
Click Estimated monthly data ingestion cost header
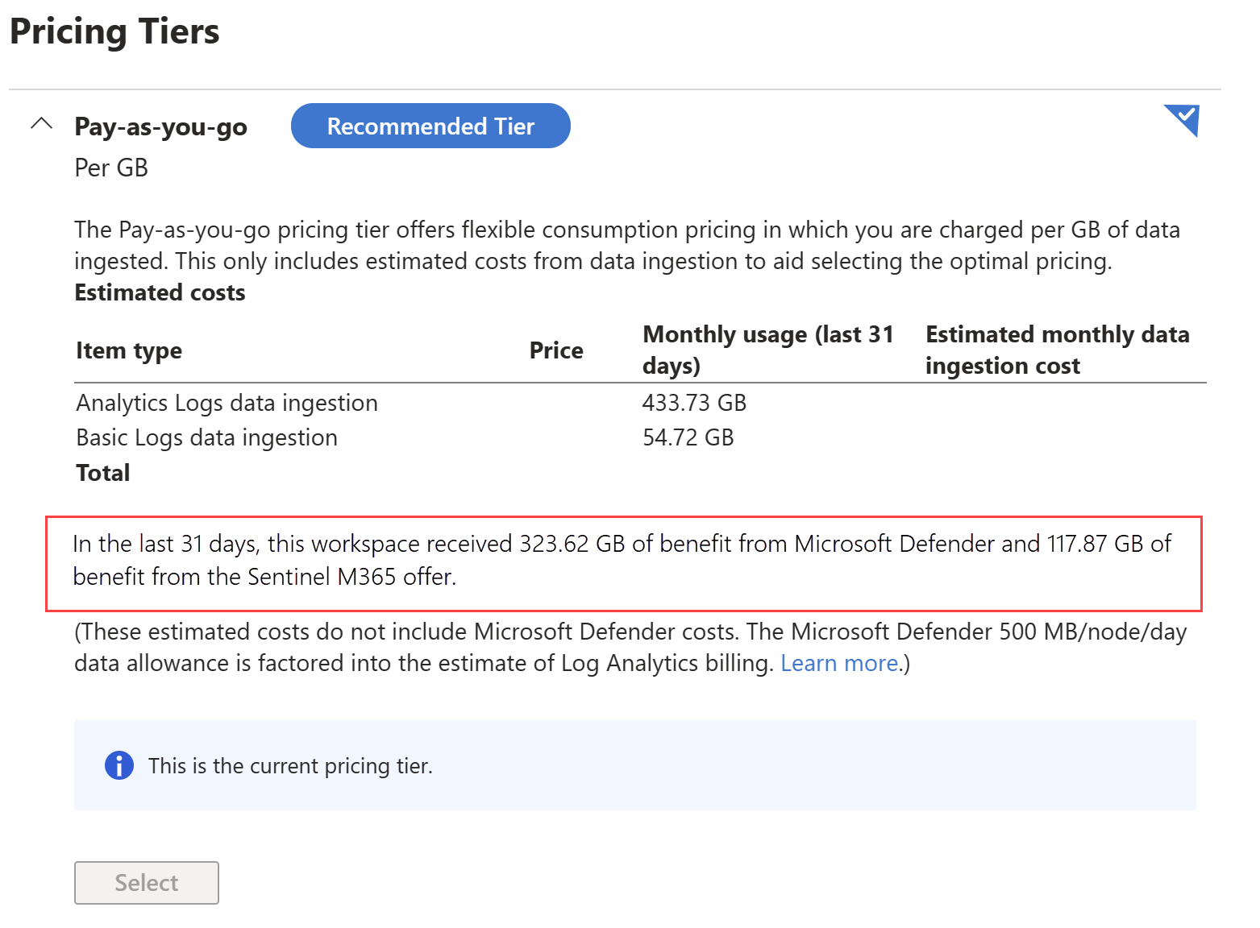[1056, 350]
